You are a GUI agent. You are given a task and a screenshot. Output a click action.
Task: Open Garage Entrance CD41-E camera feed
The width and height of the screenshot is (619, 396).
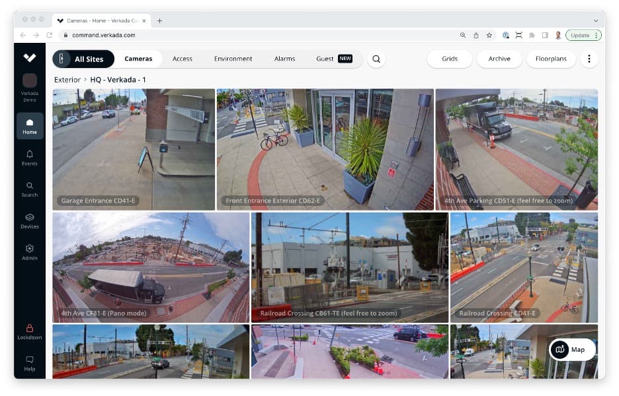pos(134,149)
